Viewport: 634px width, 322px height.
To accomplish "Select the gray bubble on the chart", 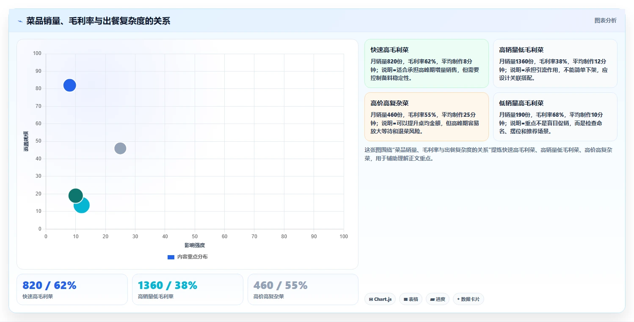I will click(x=120, y=149).
